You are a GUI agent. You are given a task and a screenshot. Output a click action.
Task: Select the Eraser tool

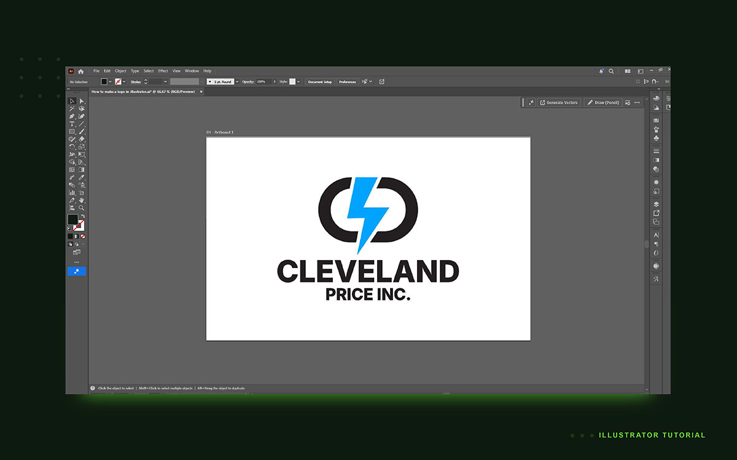click(x=82, y=139)
